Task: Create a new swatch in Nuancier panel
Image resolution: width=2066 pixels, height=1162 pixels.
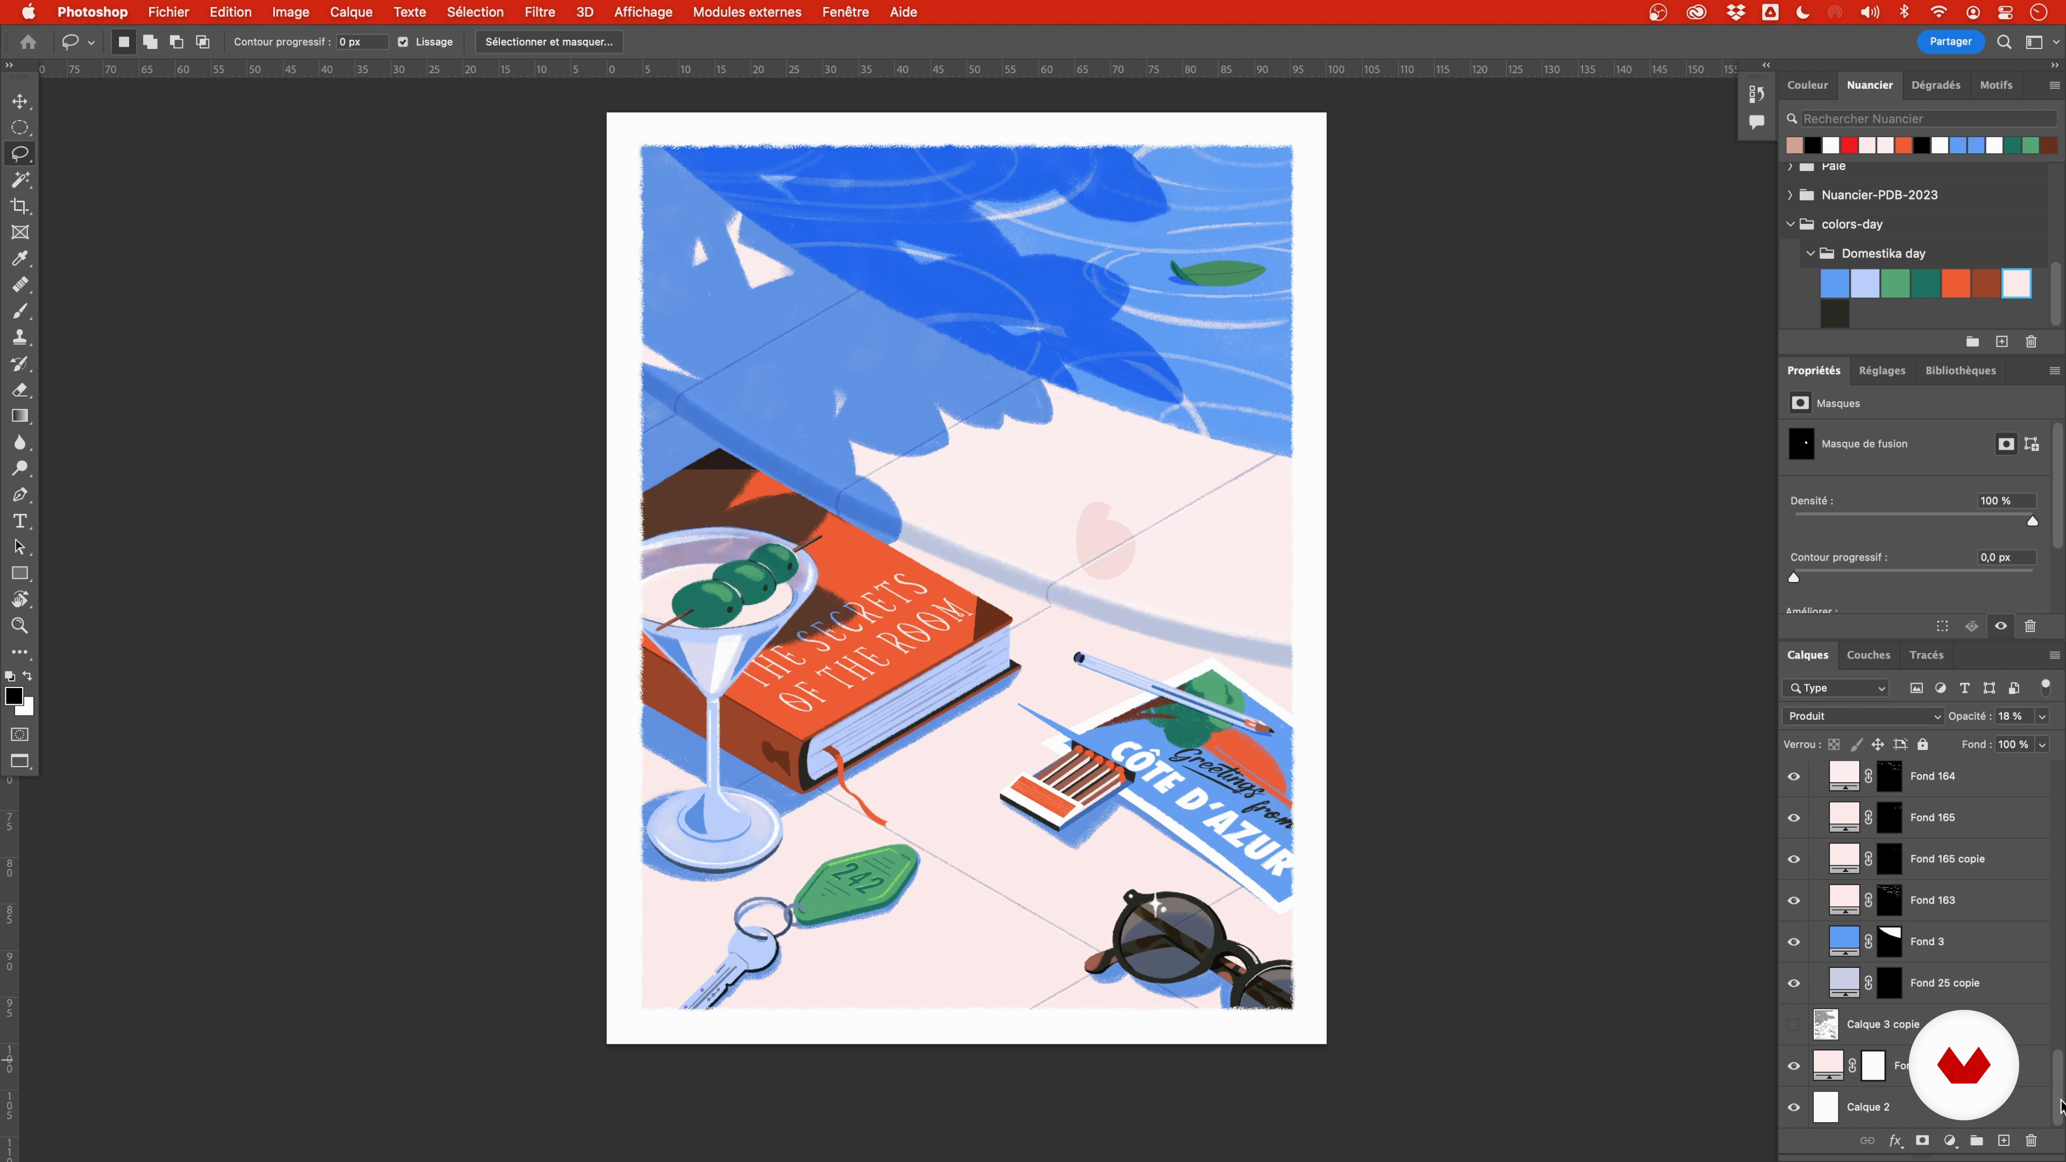Action: click(x=2002, y=342)
